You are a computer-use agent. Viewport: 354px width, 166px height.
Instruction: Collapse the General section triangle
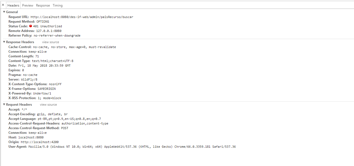pos(4,12)
